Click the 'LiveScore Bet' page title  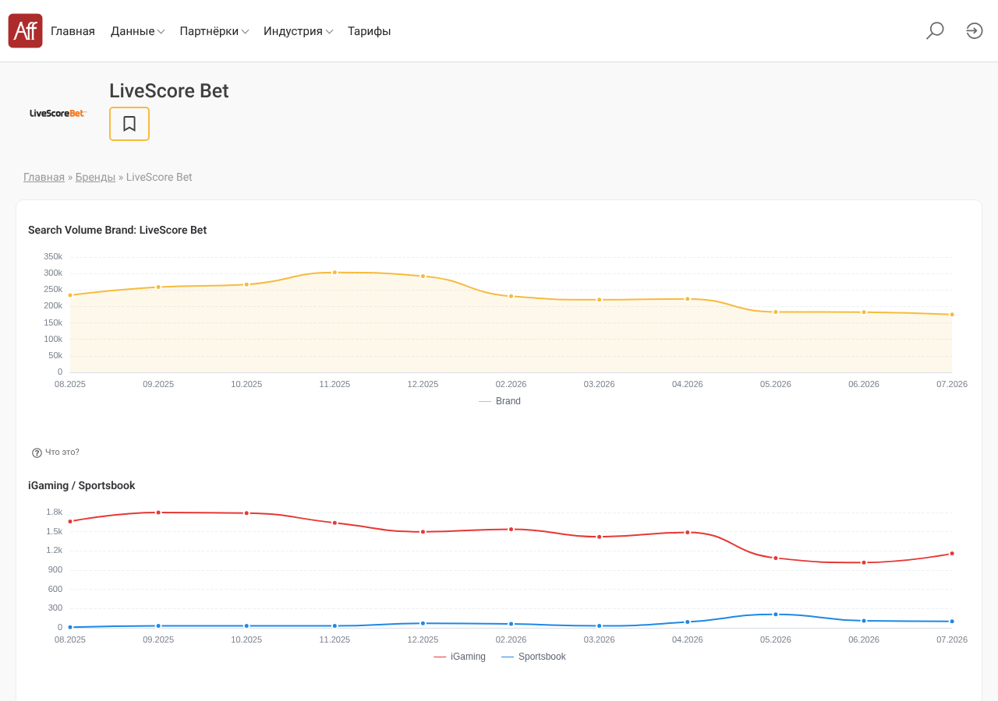point(169,91)
